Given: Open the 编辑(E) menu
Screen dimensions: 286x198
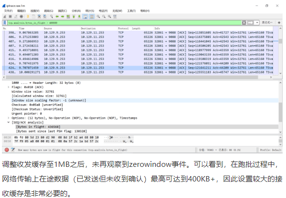Looking at the screenshot, I should pos(21,11).
